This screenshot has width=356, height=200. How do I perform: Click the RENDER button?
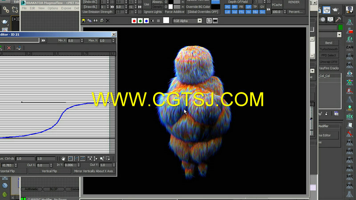coord(294,2)
